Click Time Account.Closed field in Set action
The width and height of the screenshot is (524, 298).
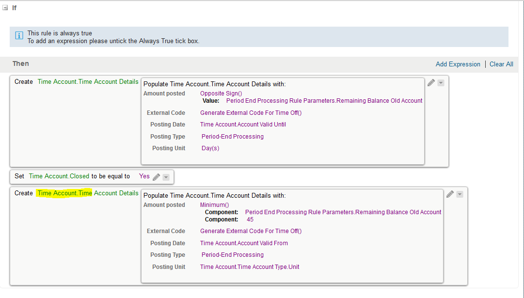59,176
